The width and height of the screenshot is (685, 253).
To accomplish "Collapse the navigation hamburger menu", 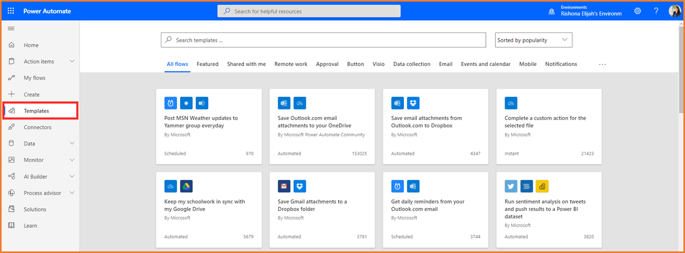I will (11, 28).
